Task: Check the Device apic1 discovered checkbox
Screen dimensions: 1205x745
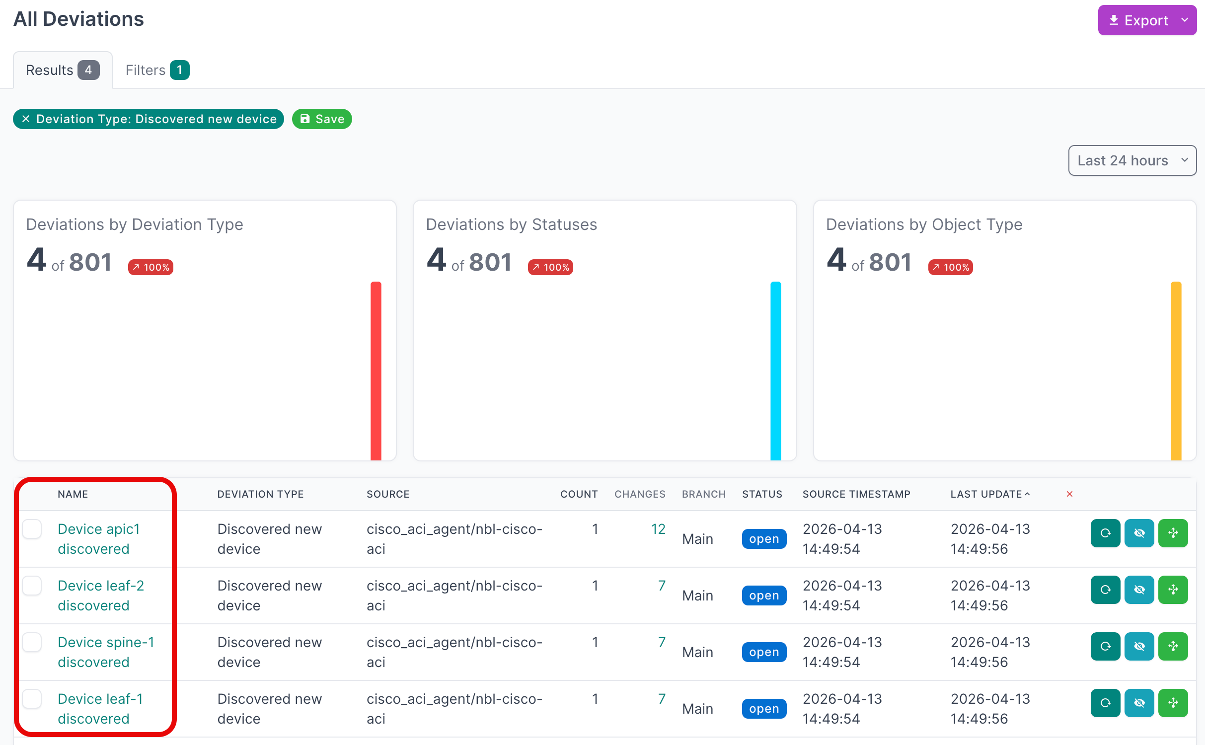Action: coord(32,529)
